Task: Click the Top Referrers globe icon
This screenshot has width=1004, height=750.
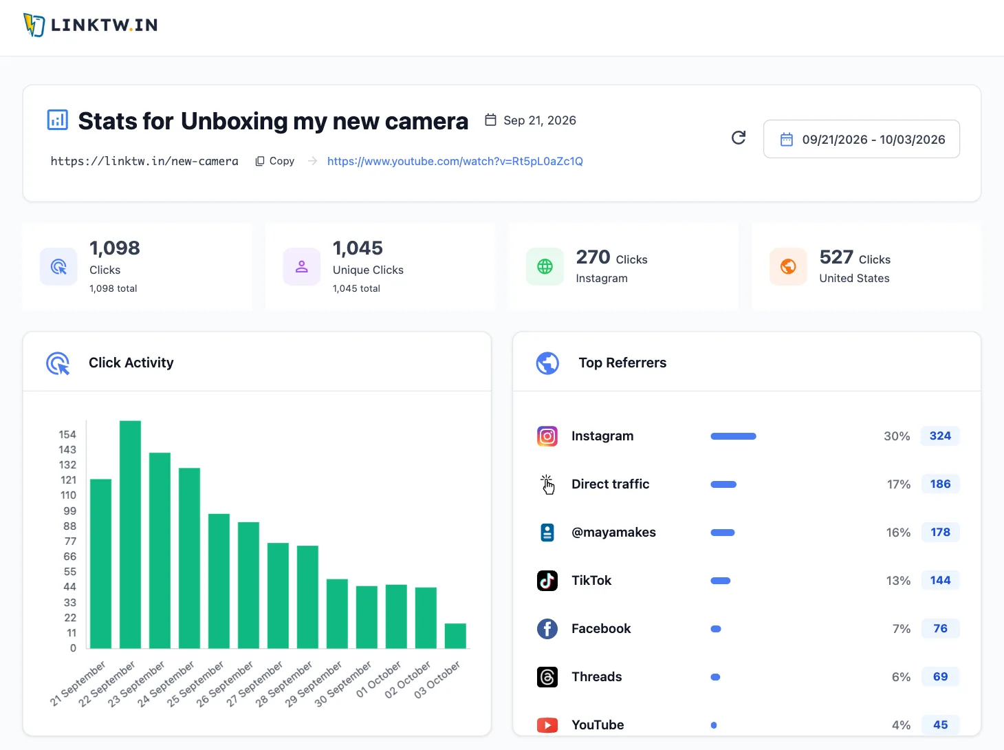Action: [x=547, y=363]
